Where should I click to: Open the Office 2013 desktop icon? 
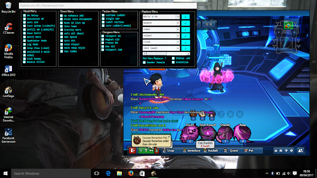tap(8, 71)
